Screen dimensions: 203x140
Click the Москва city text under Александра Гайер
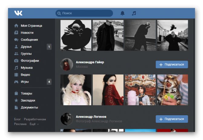(x=82, y=67)
